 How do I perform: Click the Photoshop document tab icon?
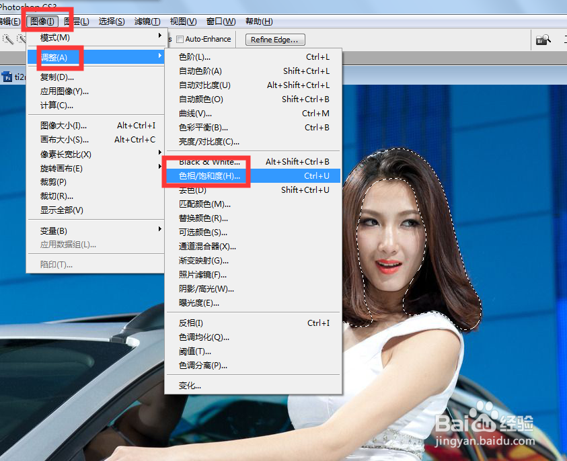click(x=7, y=77)
